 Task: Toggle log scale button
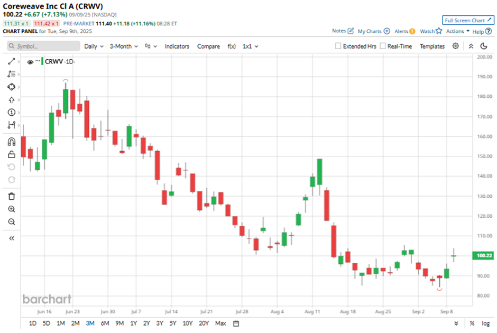[485, 323]
